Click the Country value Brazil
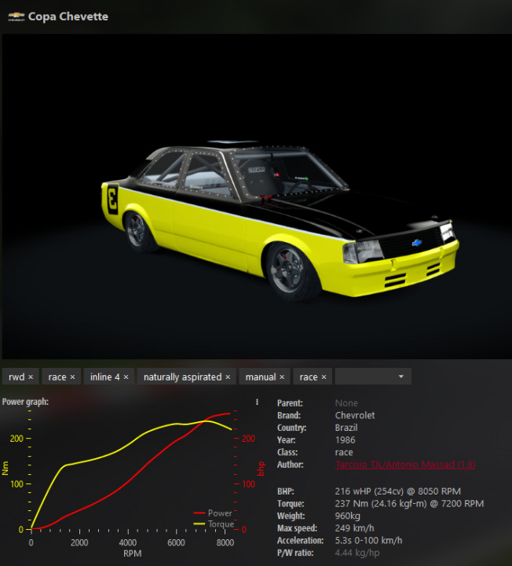This screenshot has height=566, width=512. pyautogui.click(x=346, y=428)
